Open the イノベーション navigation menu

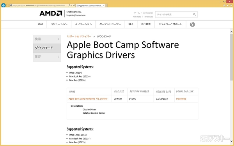pyautogui.click(x=83, y=24)
